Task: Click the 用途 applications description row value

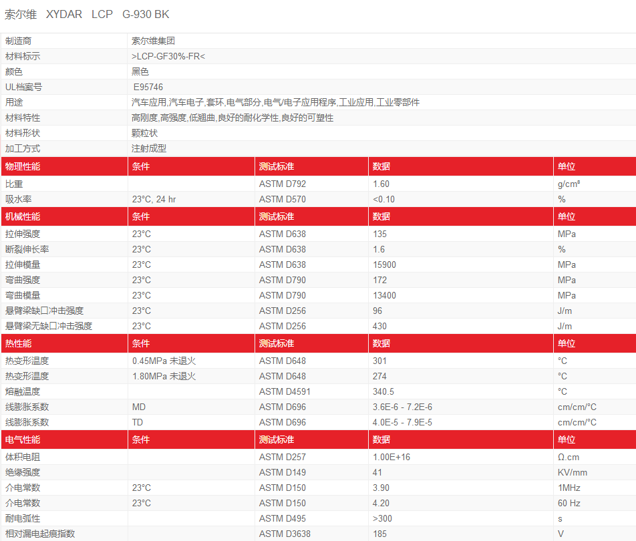Action: coord(275,102)
